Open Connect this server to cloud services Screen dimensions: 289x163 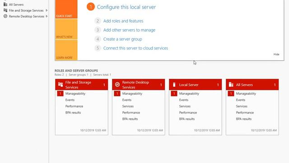click(x=135, y=48)
